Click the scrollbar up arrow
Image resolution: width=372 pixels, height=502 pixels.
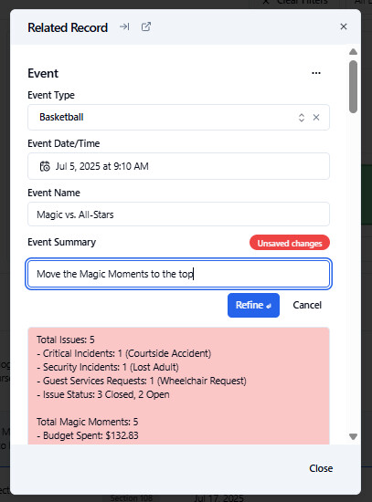[x=353, y=52]
